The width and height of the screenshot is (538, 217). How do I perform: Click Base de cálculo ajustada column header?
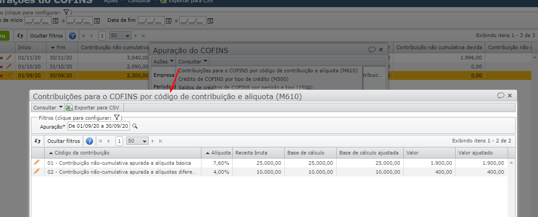370,153
